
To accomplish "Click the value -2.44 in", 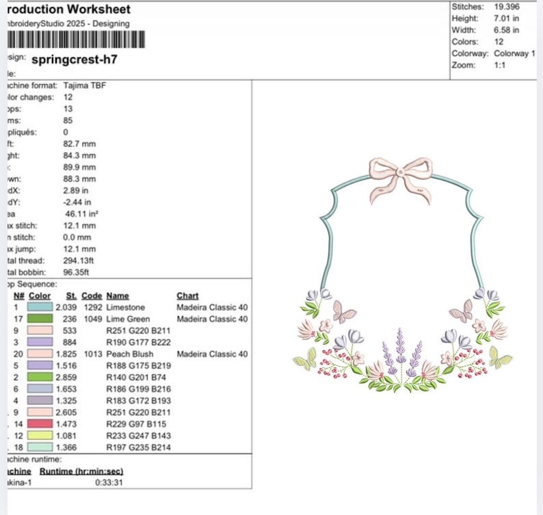I will [x=77, y=202].
